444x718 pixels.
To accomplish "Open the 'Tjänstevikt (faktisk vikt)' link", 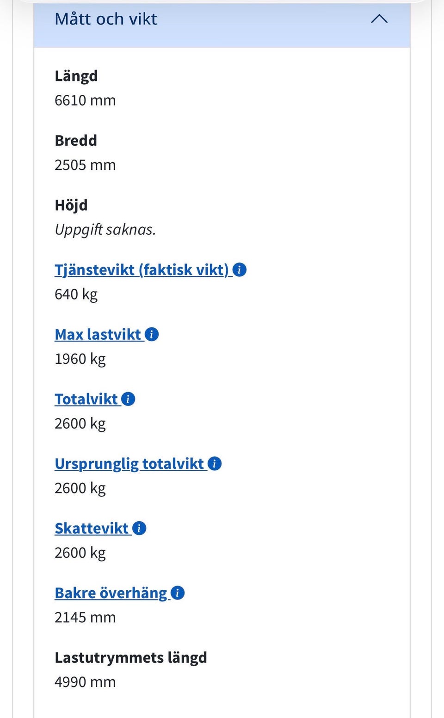I will [x=142, y=269].
